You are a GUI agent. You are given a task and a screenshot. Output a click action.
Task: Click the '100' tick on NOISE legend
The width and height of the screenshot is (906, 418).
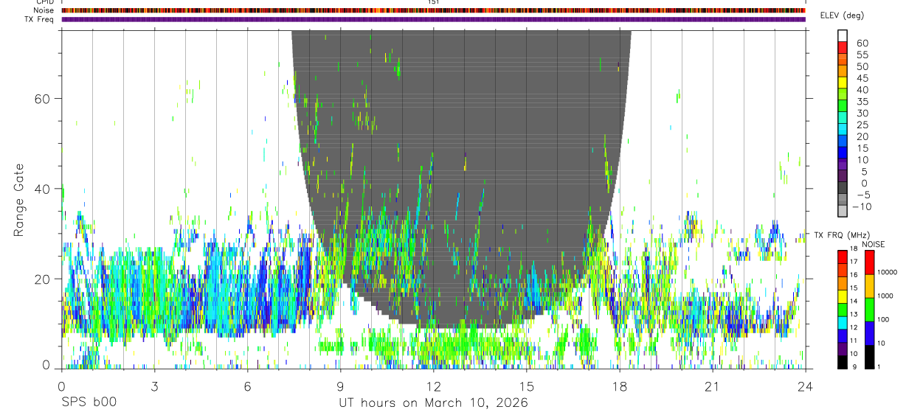click(884, 319)
